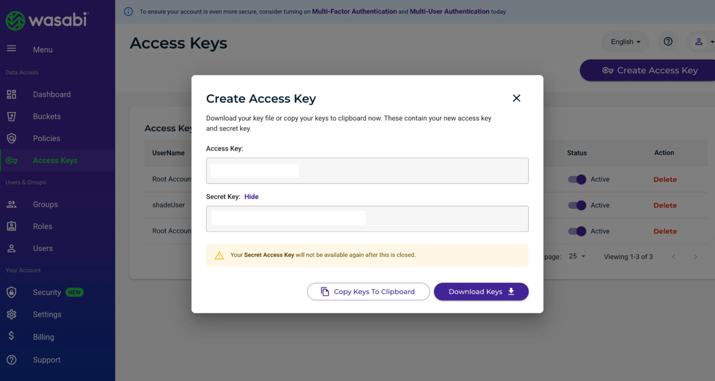Screen dimensions: 715x381
Task: Click Copy Keys To Clipboard button
Action: pos(368,292)
